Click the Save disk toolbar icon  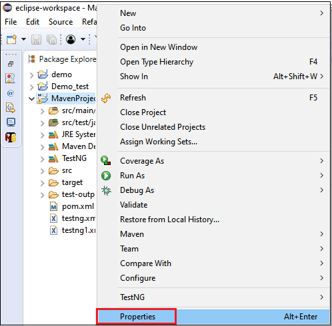click(x=36, y=39)
